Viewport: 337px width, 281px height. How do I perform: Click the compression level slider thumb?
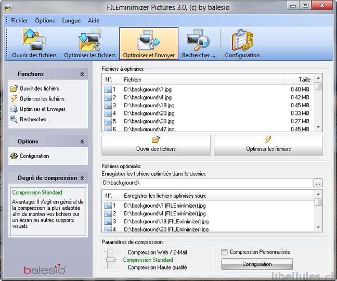[x=111, y=260]
